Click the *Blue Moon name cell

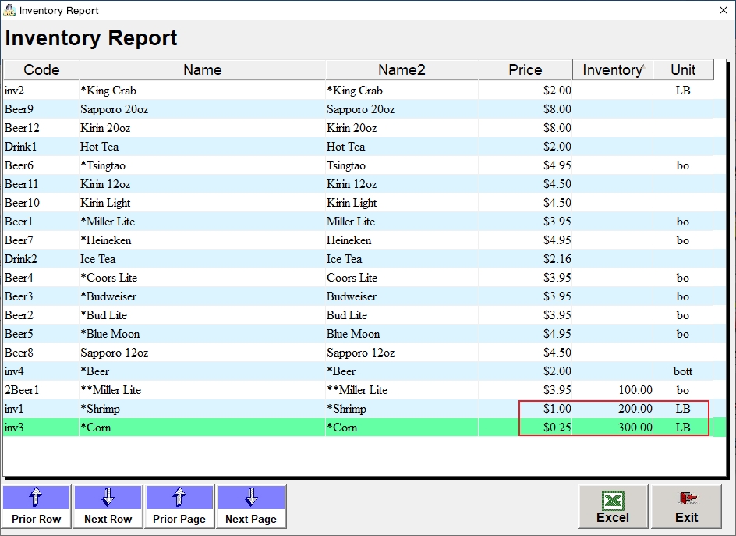pos(202,334)
